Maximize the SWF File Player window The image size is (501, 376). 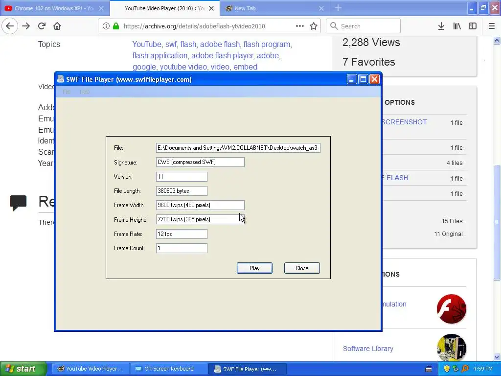click(x=363, y=79)
